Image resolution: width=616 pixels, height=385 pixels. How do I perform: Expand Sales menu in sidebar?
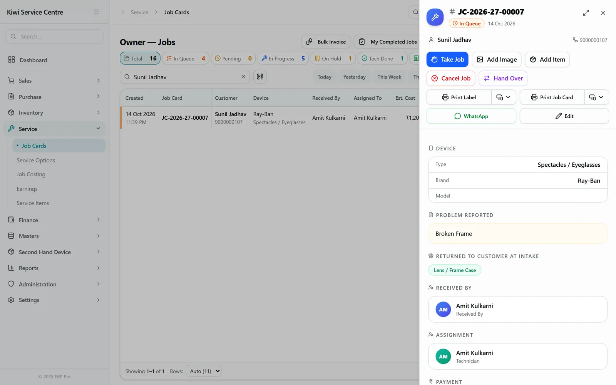pyautogui.click(x=54, y=80)
